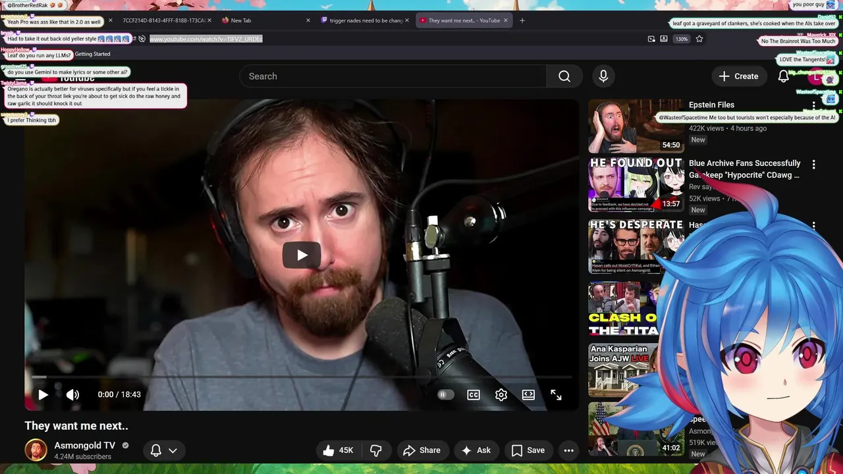Bookmark this page with the star icon
This screenshot has width=843, height=474.
pos(699,39)
